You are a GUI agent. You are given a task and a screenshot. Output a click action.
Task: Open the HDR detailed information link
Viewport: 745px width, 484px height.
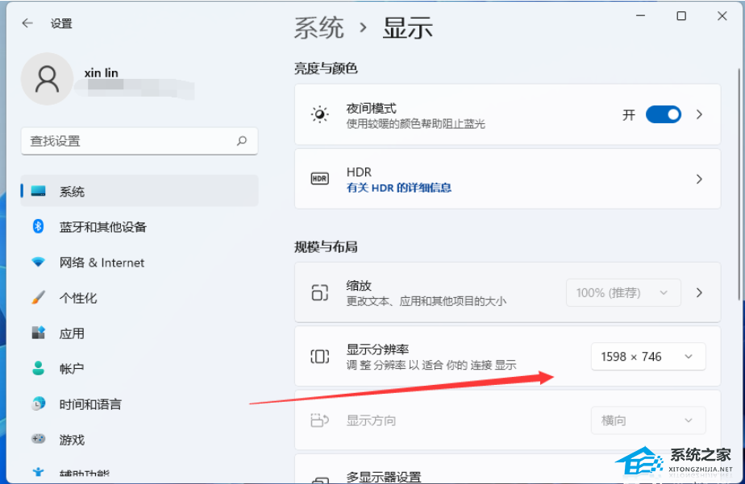coord(398,188)
